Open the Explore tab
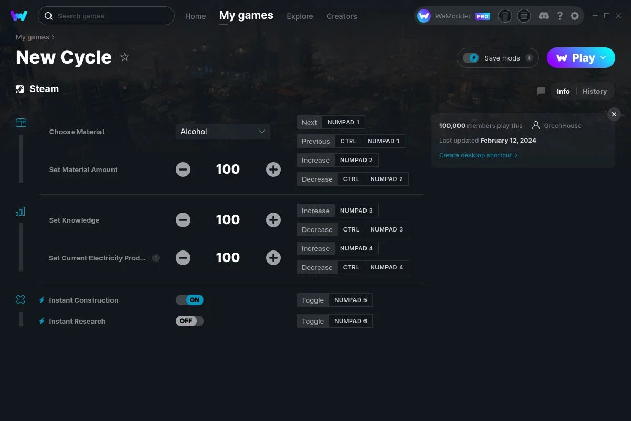 pos(300,16)
